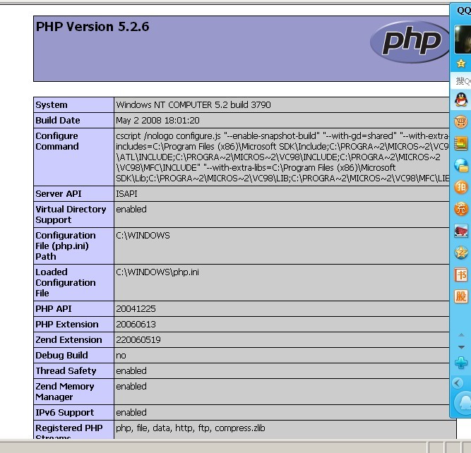Viewport: 471px width, 453px height.
Task: Click the Zend Extension label
Action: (x=68, y=340)
